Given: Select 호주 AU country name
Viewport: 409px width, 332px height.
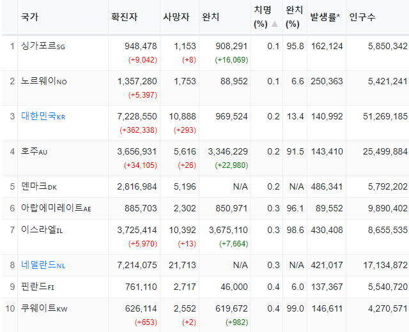Looking at the screenshot, I should point(34,151).
